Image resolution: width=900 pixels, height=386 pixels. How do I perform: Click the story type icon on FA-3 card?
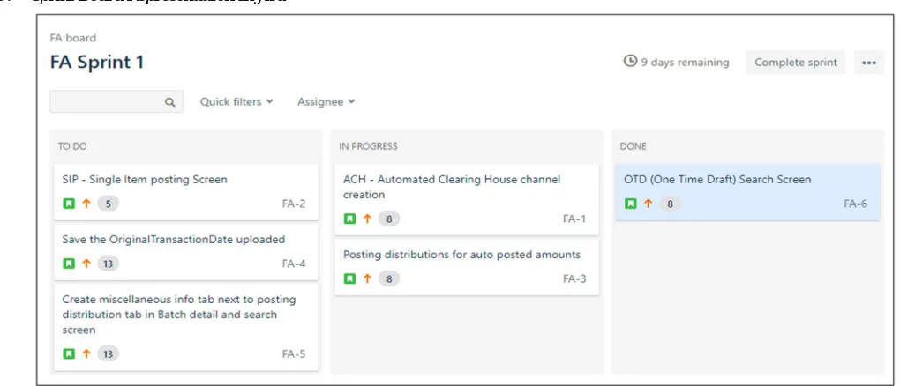coord(349,278)
